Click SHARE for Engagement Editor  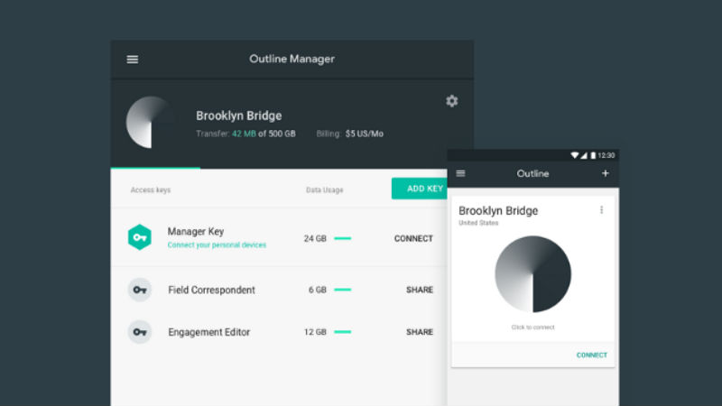click(x=420, y=332)
